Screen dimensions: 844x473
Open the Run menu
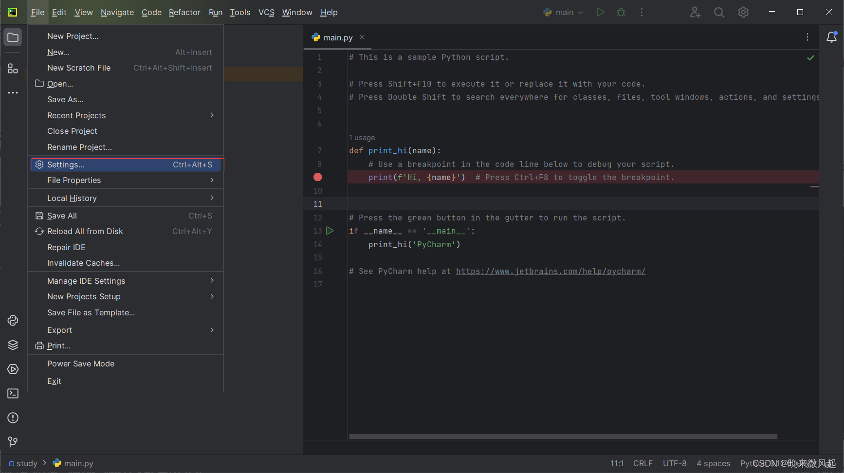pos(216,12)
